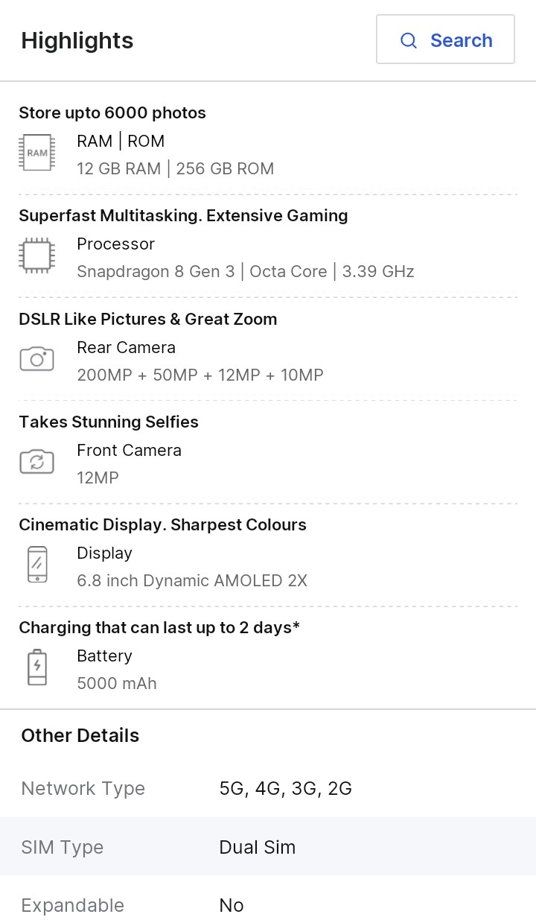The image size is (536, 920).
Task: Click the Processor chip icon
Action: (x=37, y=256)
